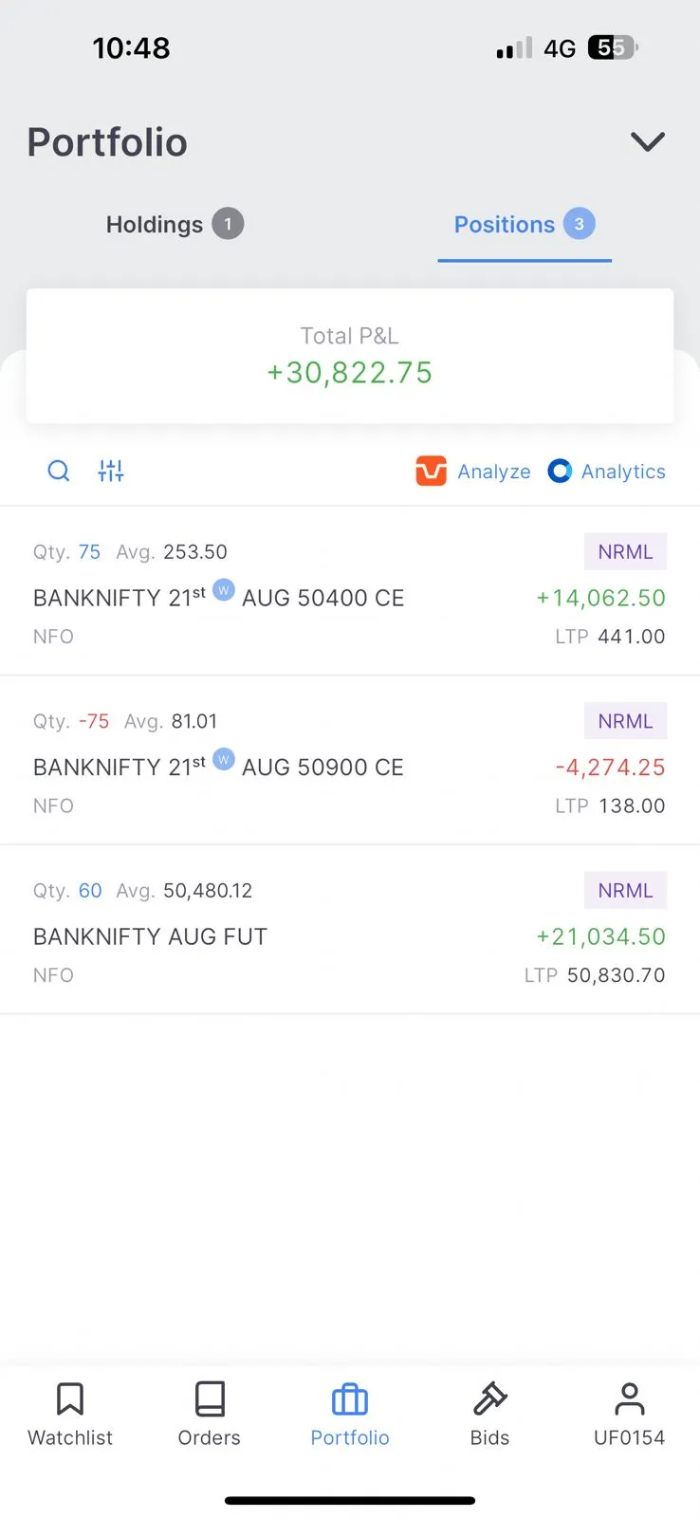
Task: Tap the weekly badge on 50900 CE
Action: click(x=224, y=759)
